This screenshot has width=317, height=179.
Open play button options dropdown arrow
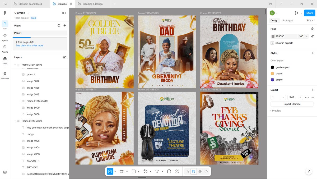[x=301, y=13]
